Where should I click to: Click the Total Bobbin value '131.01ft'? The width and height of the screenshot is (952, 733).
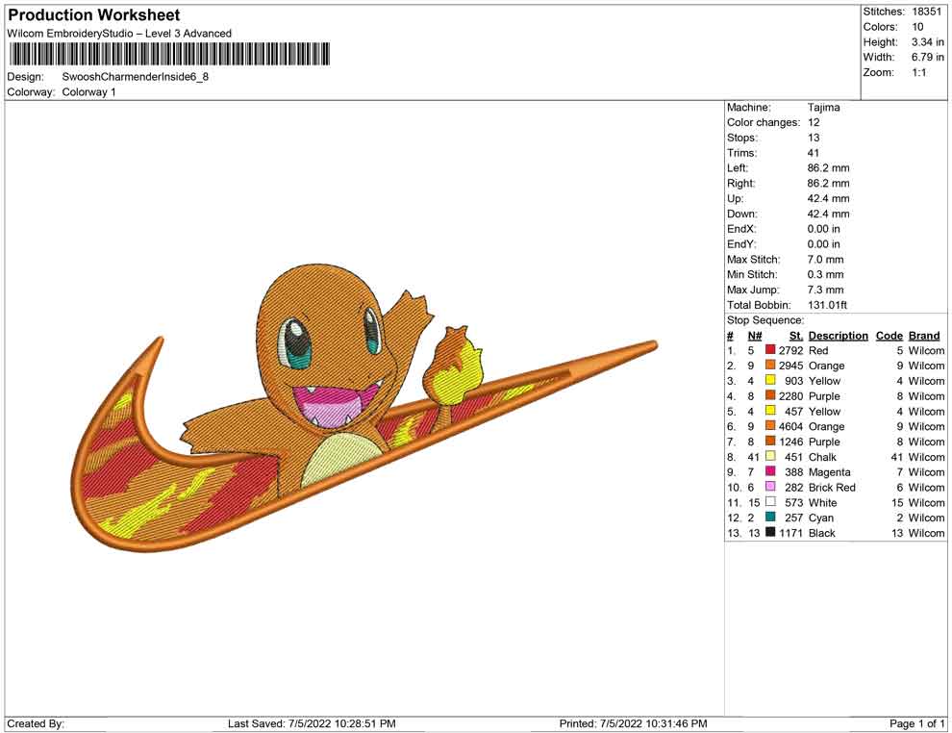coord(828,305)
